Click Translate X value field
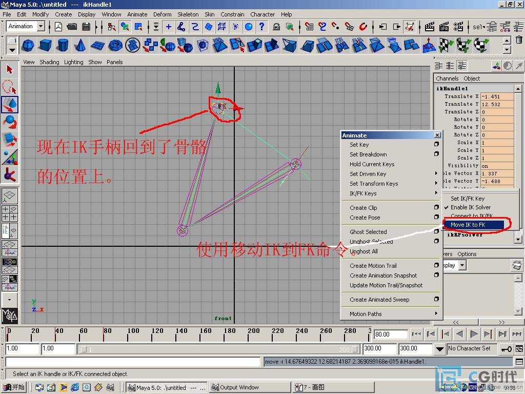Image resolution: width=525 pixels, height=394 pixels. coord(497,96)
